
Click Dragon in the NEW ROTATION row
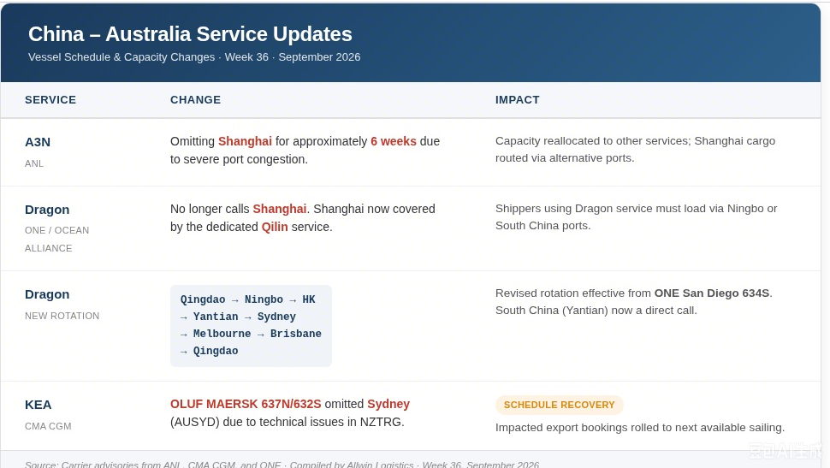47,294
